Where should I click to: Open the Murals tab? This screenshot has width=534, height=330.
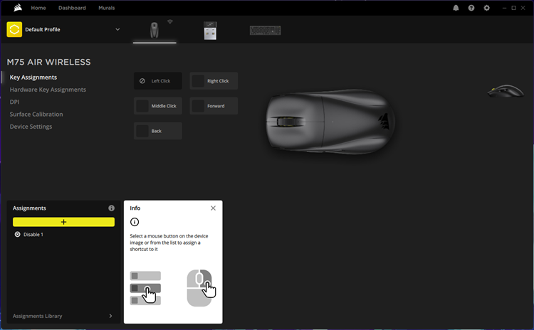[107, 8]
